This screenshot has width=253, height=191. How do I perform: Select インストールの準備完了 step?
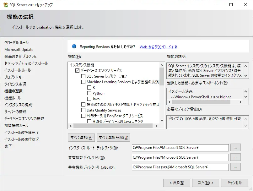22,132
